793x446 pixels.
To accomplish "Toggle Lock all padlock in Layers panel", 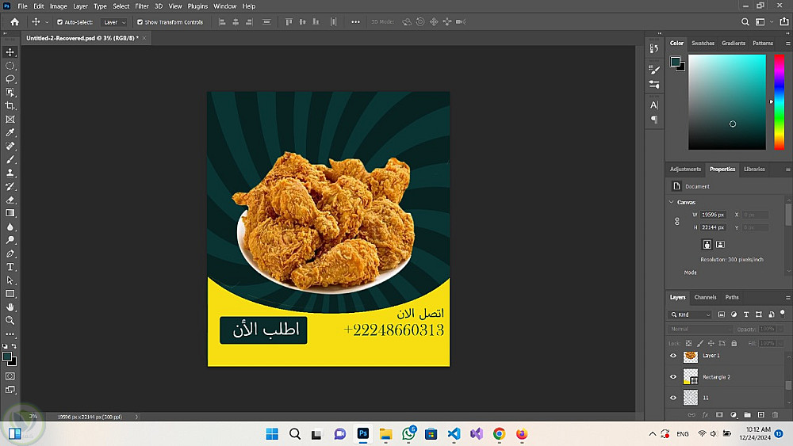I will point(734,344).
